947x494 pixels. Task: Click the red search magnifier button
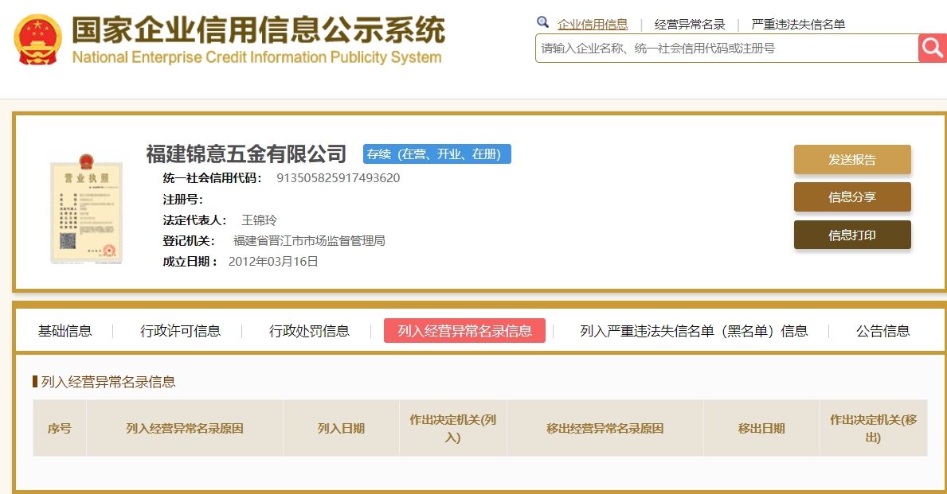933,49
